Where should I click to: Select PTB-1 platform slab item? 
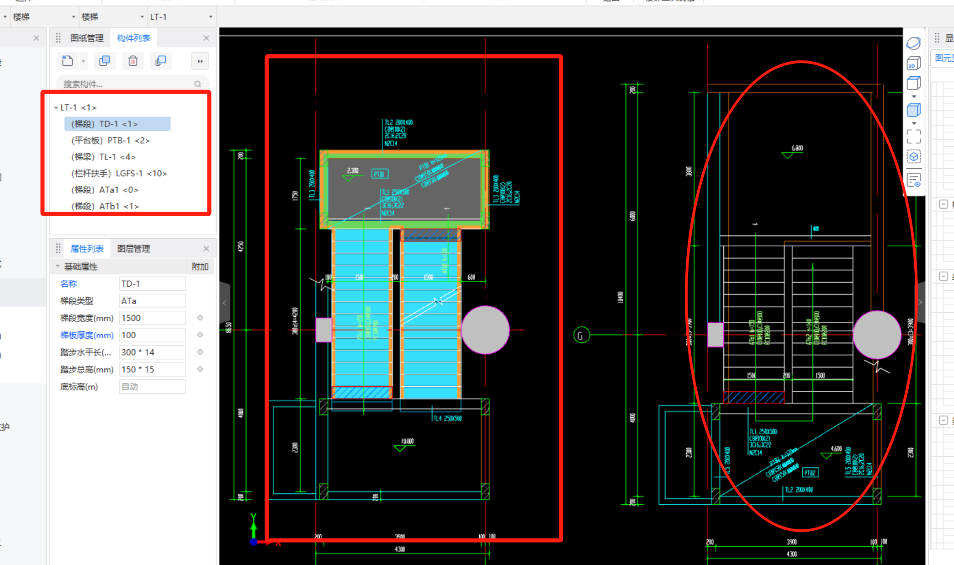pyautogui.click(x=110, y=140)
